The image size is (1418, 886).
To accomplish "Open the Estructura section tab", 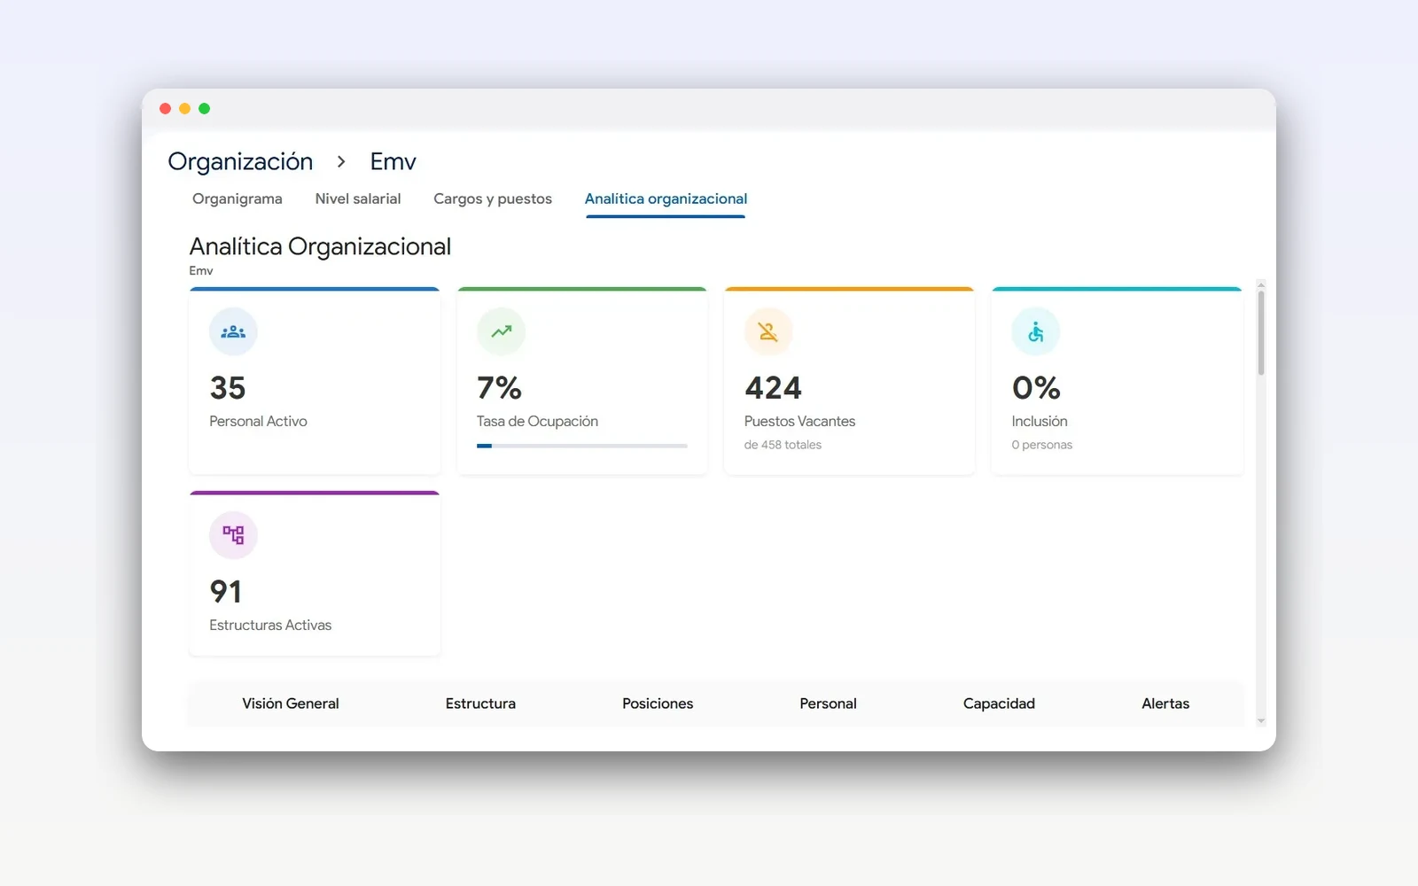I will click(x=480, y=703).
